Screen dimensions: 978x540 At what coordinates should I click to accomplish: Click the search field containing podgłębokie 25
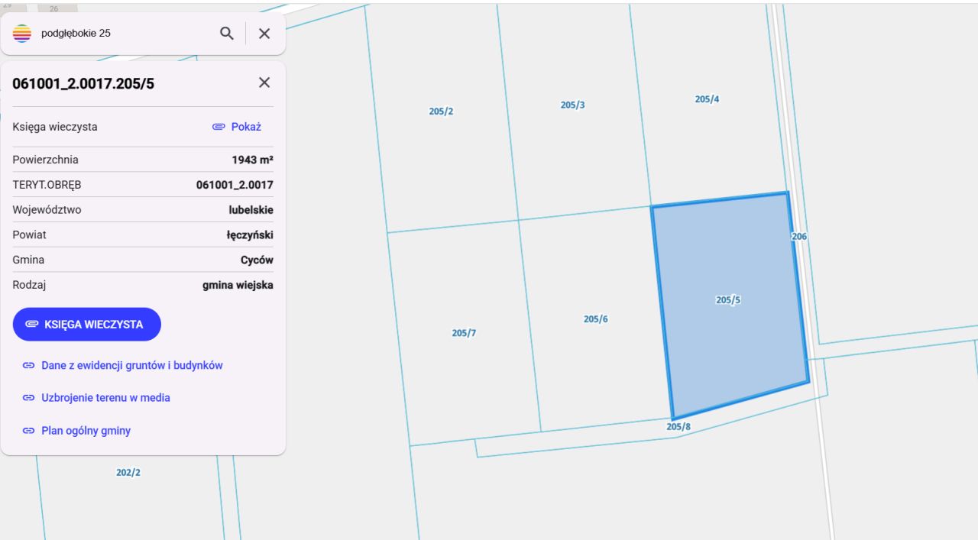click(x=124, y=33)
